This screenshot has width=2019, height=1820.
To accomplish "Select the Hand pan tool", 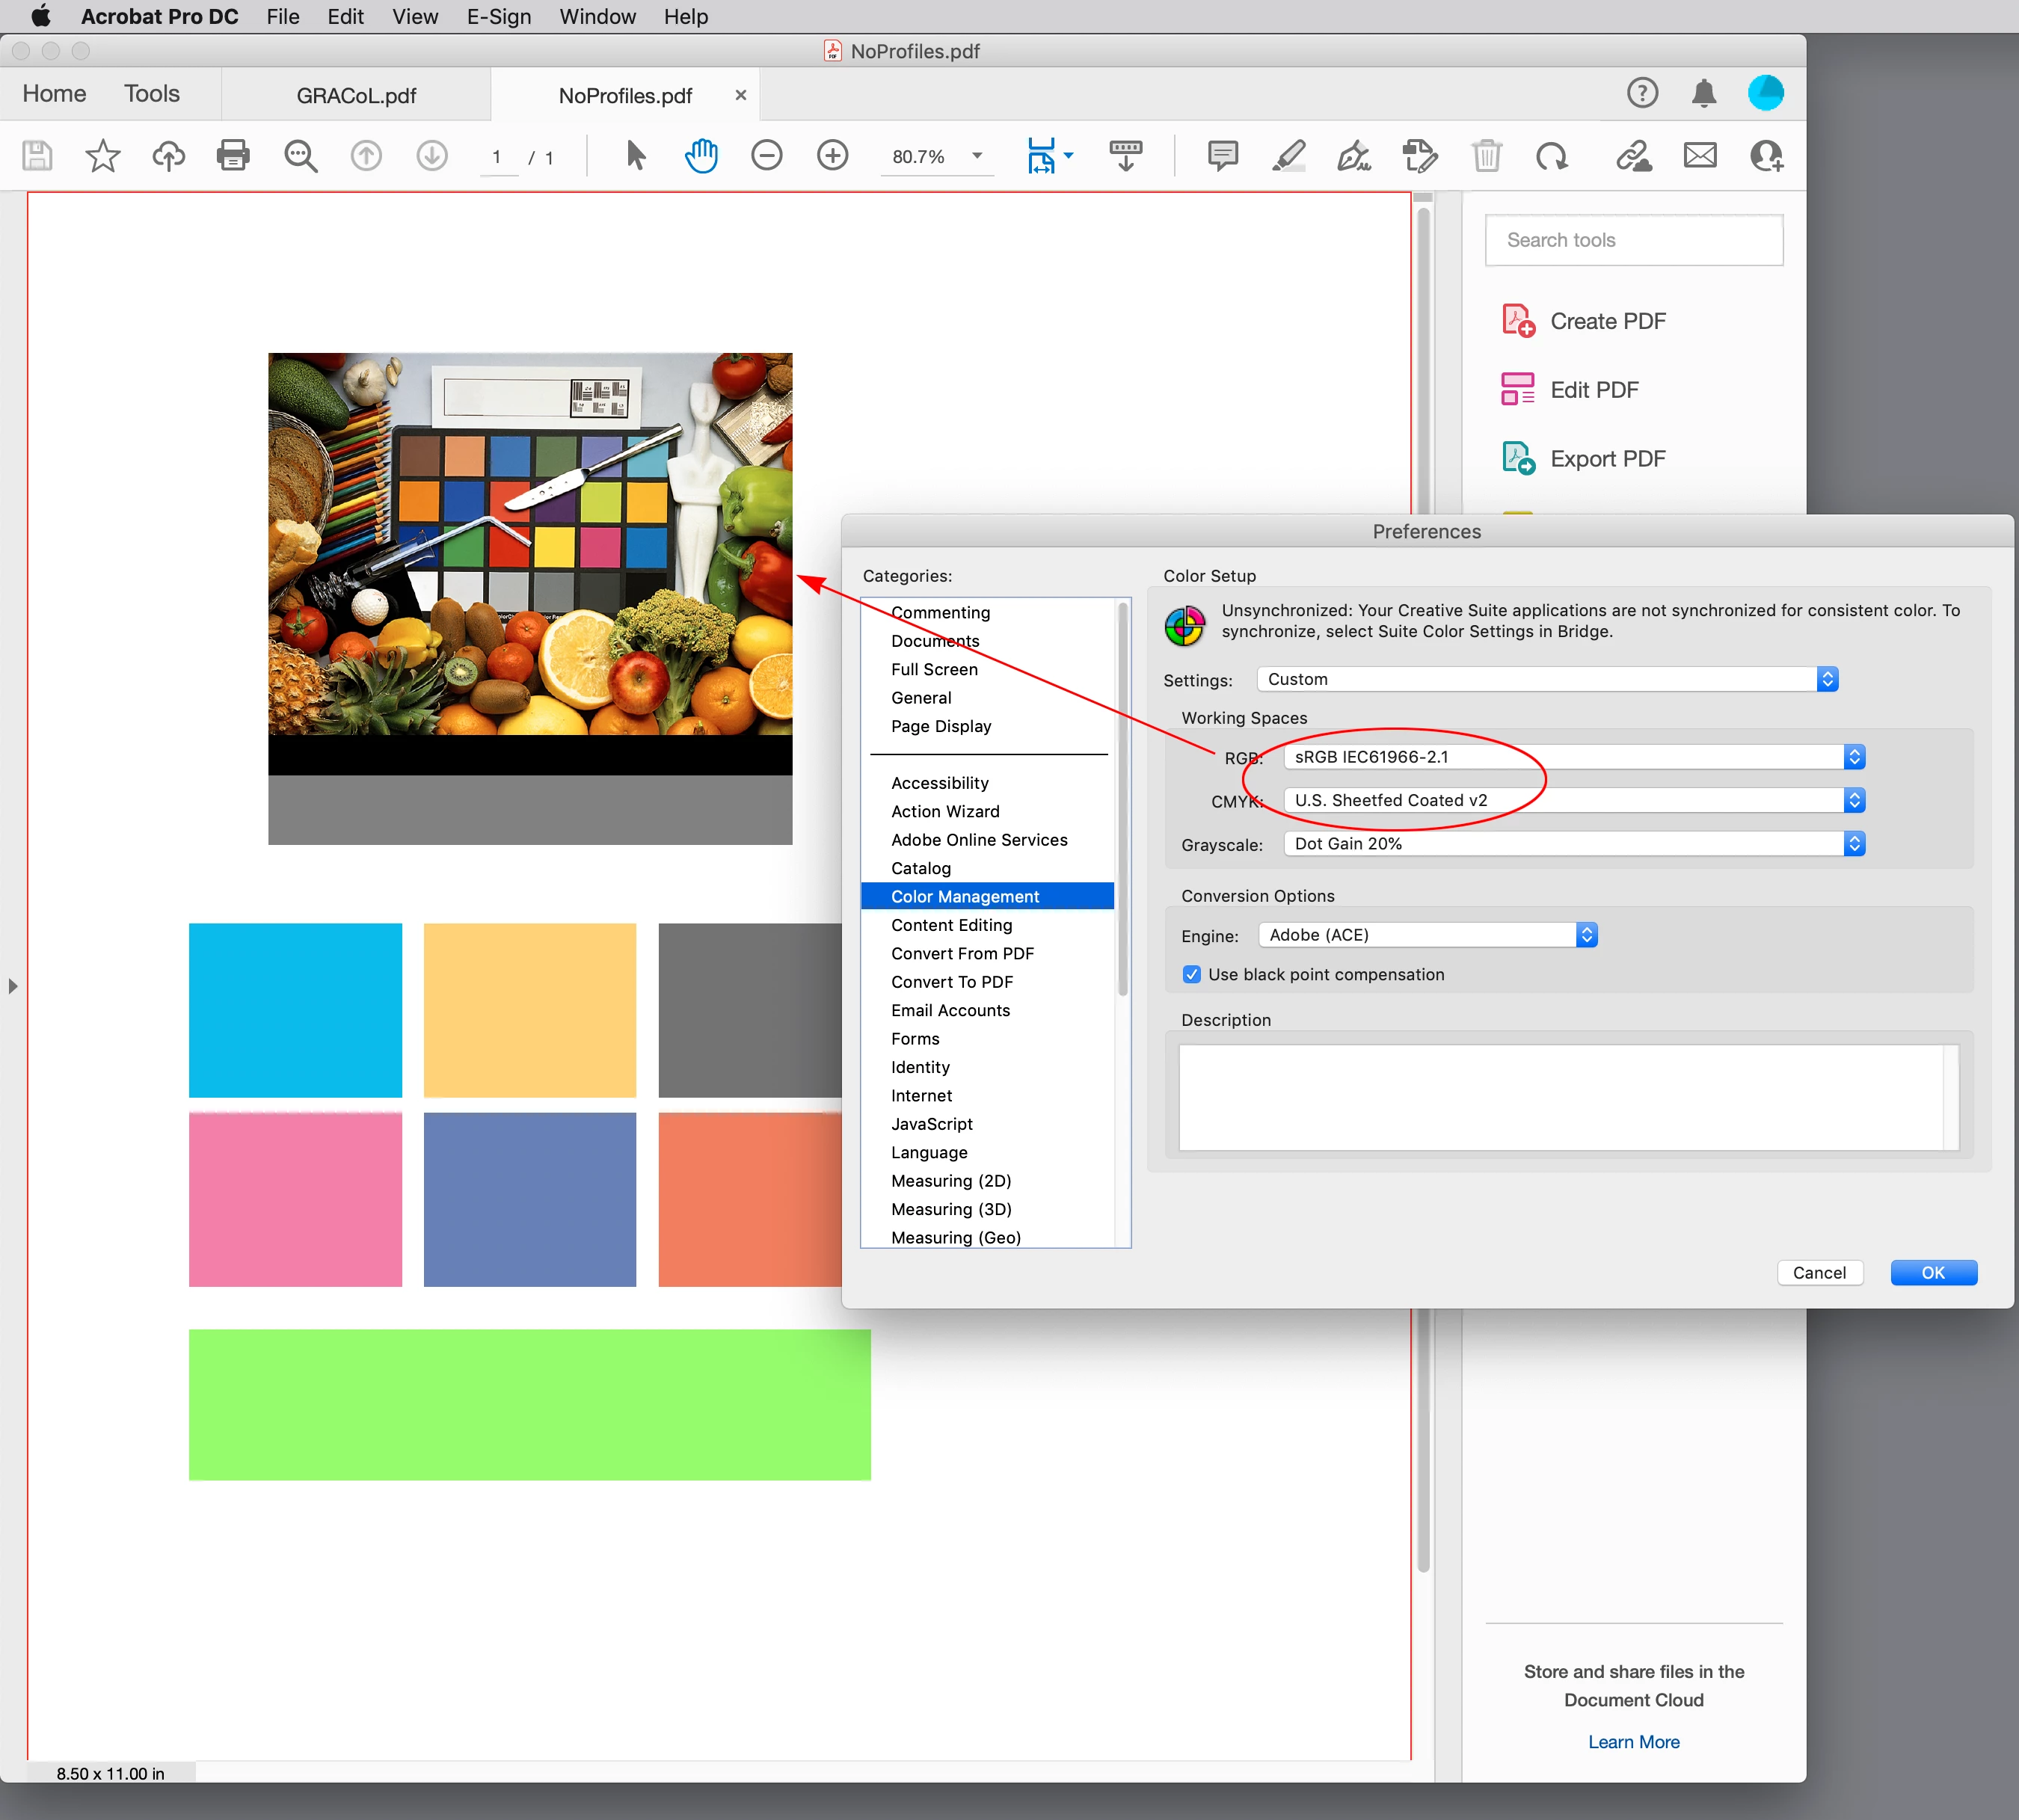I will (x=701, y=156).
